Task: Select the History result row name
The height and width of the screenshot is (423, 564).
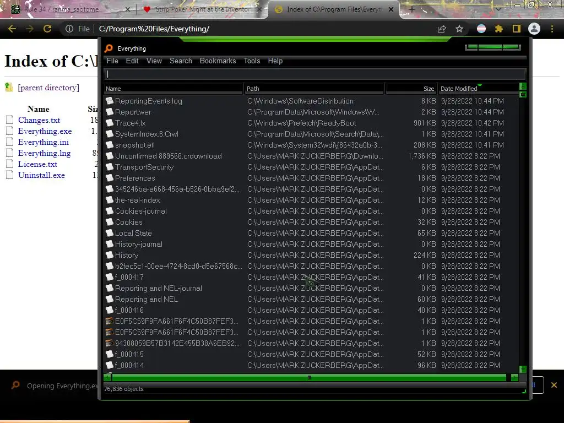Action: [127, 255]
